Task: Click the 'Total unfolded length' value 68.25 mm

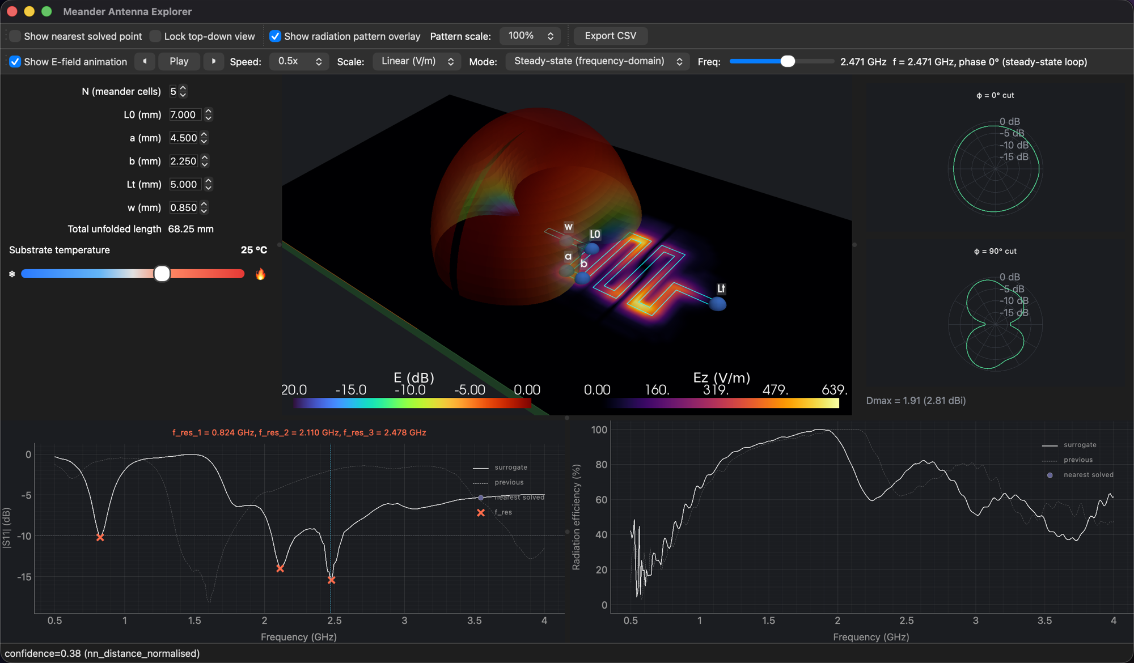Action: pos(191,229)
